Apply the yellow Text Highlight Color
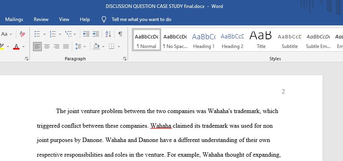This screenshot has width=343, height=161. coord(2,46)
